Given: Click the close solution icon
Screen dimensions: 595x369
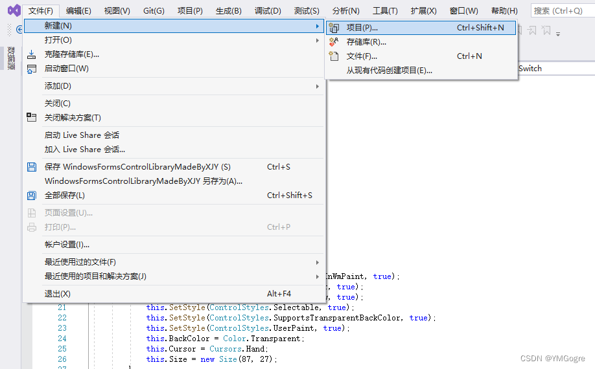Looking at the screenshot, I should 32,117.
